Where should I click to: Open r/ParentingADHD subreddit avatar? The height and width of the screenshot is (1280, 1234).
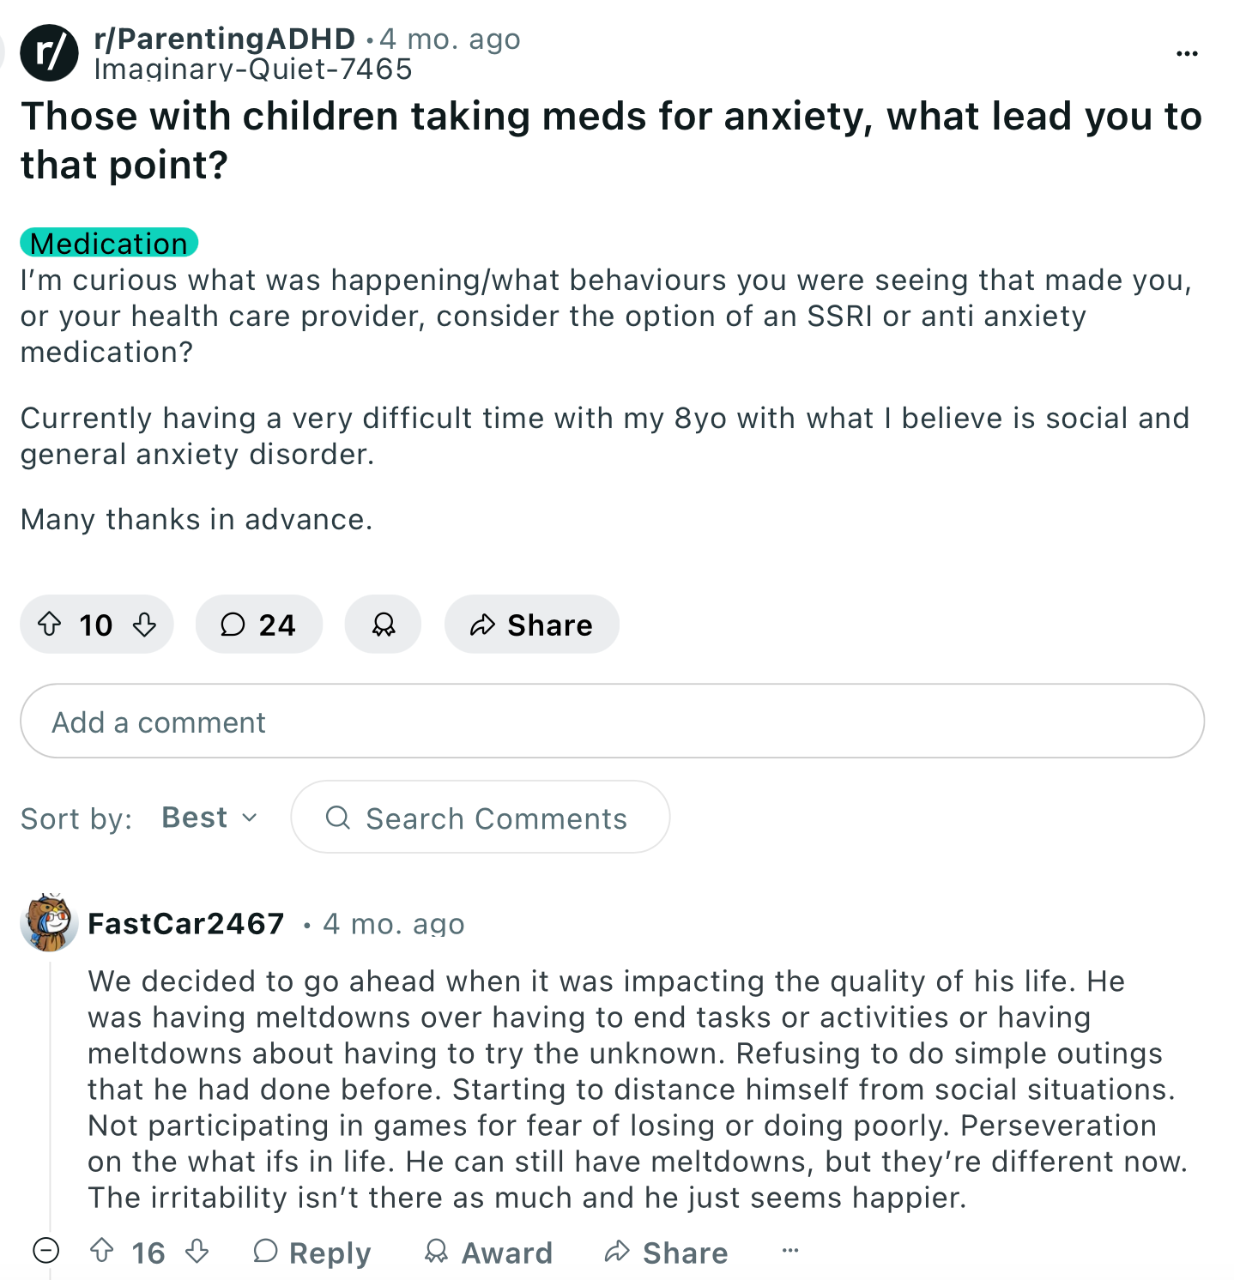49,52
